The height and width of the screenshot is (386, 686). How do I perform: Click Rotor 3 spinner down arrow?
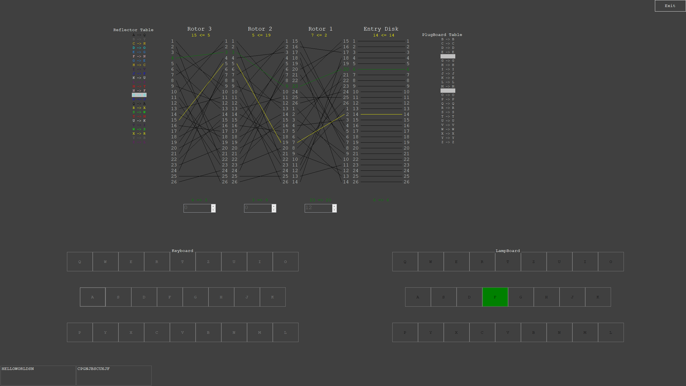[213, 210]
